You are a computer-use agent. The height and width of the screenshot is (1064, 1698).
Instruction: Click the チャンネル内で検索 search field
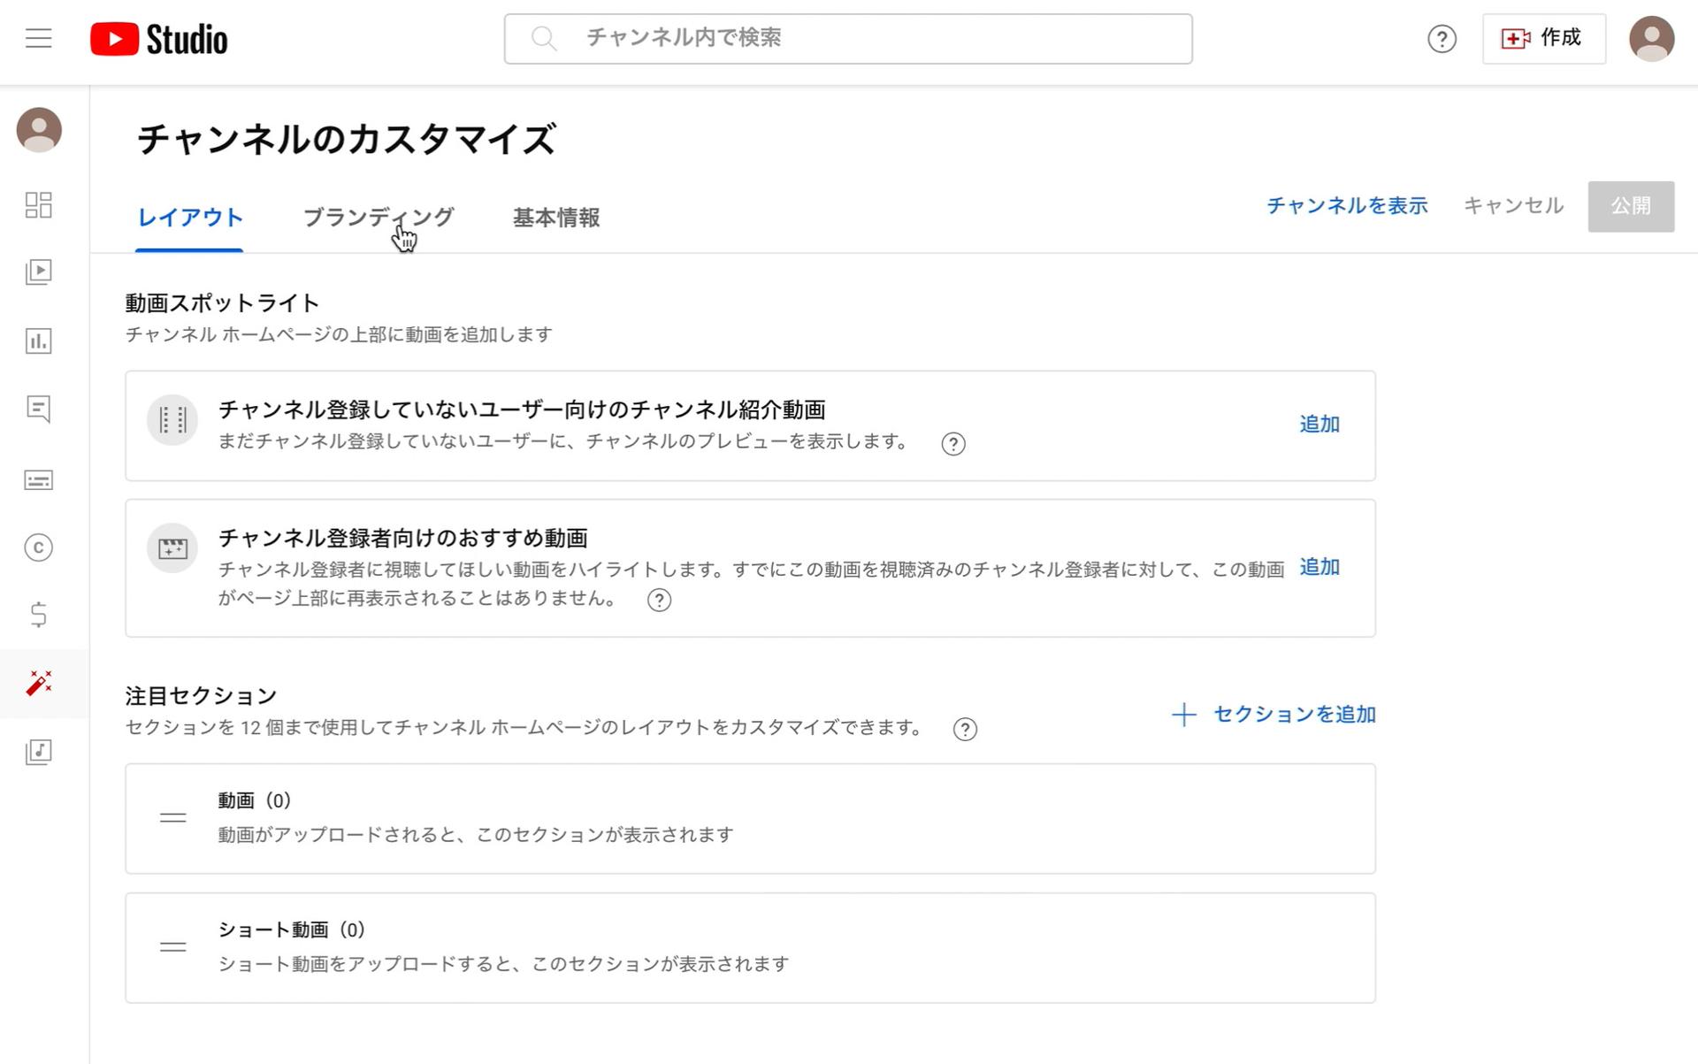[x=847, y=38]
